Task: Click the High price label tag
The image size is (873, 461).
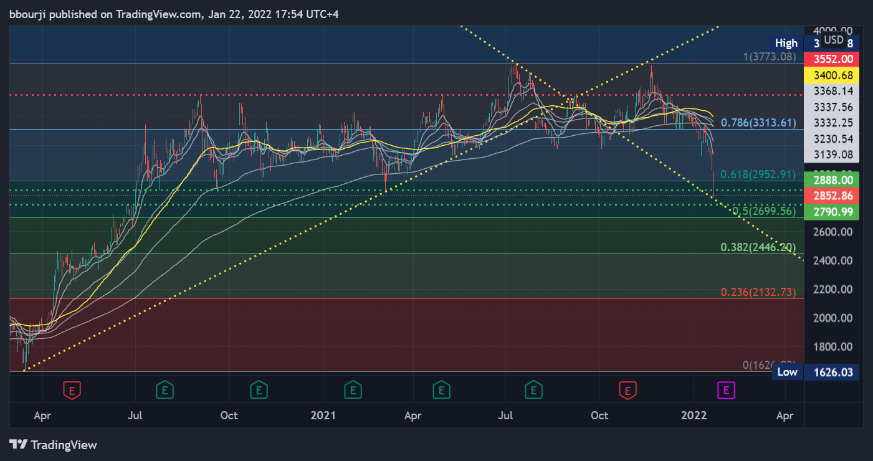Action: 786,43
